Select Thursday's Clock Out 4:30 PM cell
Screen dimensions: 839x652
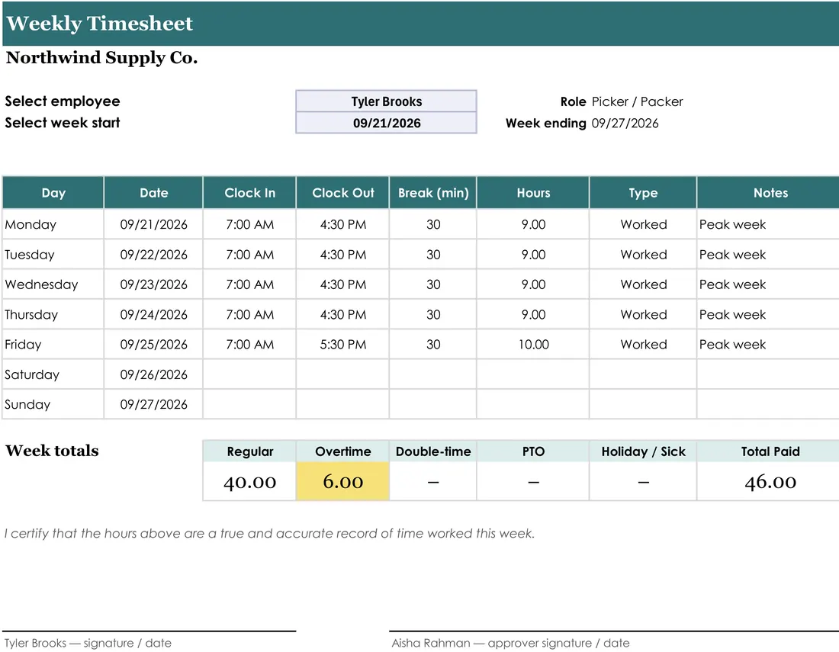[x=342, y=314]
